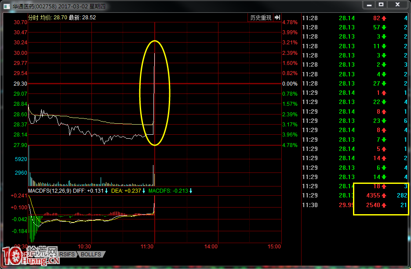The width and height of the screenshot is (411, 269).
Task: Click the MACDFS(12,26,9) indicator title
Action: click(x=50, y=191)
